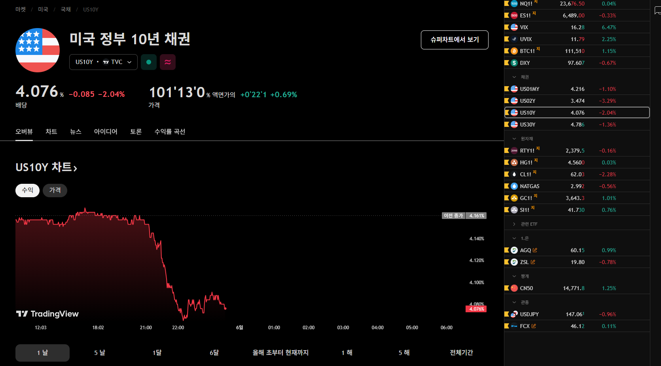Click the edit note icon next to AGQ
661x366 pixels.
pos(535,250)
